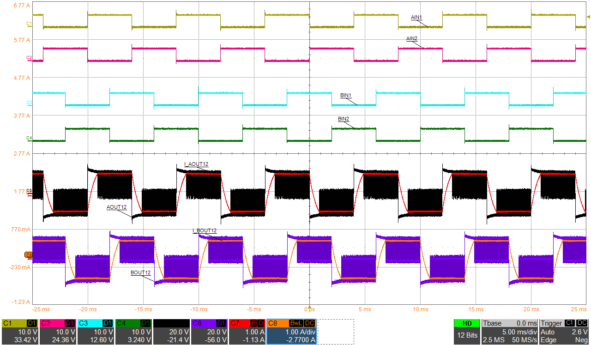This screenshot has height=345, width=591.
Task: Select the green C4 channel descriptor
Action: coord(134,332)
